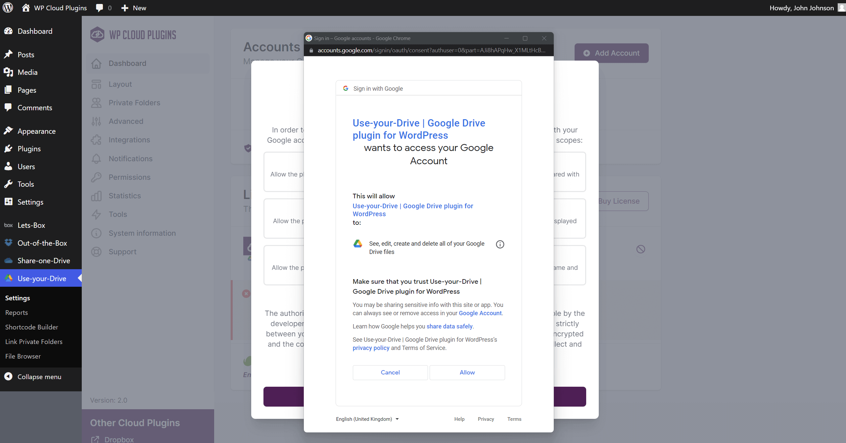Open Howdy, John Johnson user menu
The width and height of the screenshot is (846, 443).
click(x=801, y=8)
